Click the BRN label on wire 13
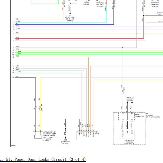This screenshot has height=163, width=163. pos(17,56)
